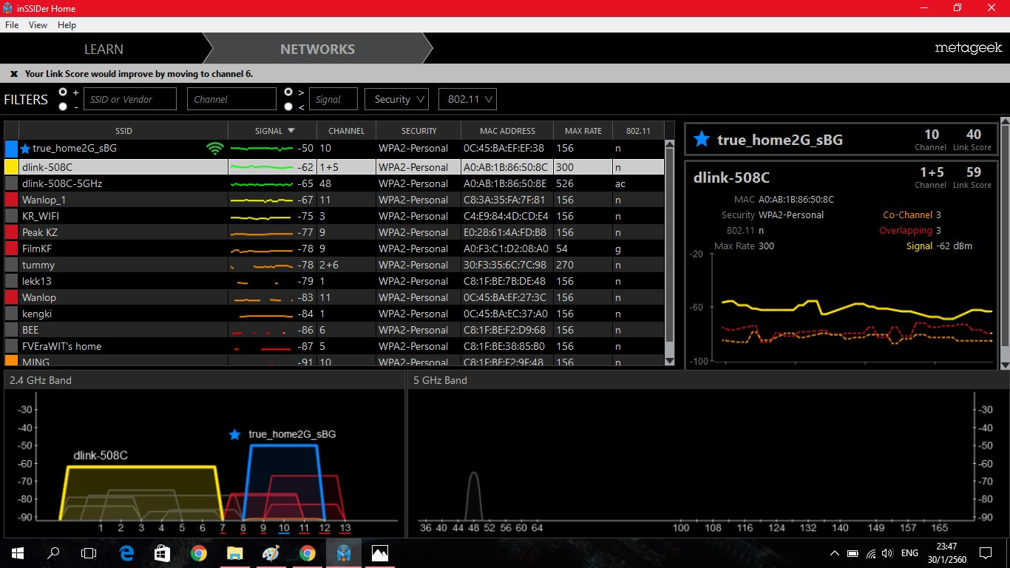Click the metageek logo

point(968,48)
